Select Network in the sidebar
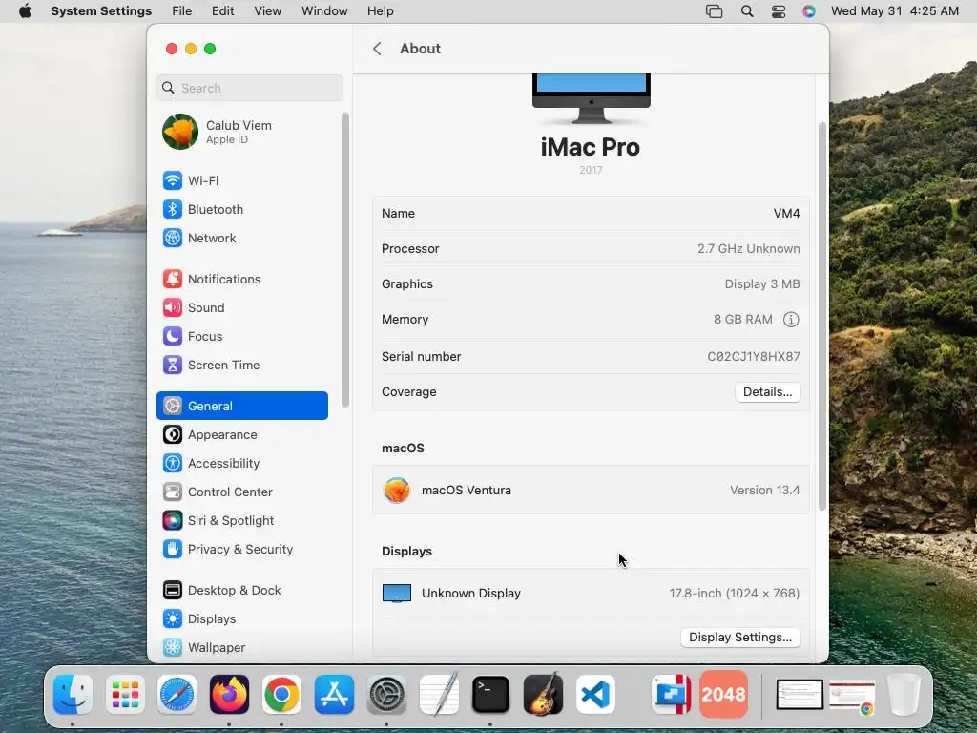This screenshot has width=977, height=733. pyautogui.click(x=241, y=238)
